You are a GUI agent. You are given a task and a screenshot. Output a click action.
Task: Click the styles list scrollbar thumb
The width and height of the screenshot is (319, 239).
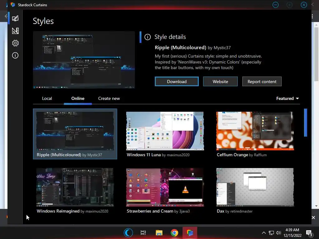pyautogui.click(x=305, y=123)
